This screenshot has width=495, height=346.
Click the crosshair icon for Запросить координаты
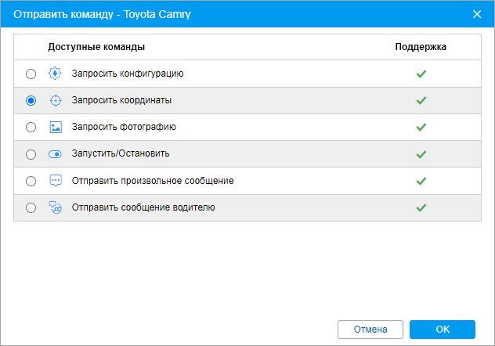(x=55, y=100)
